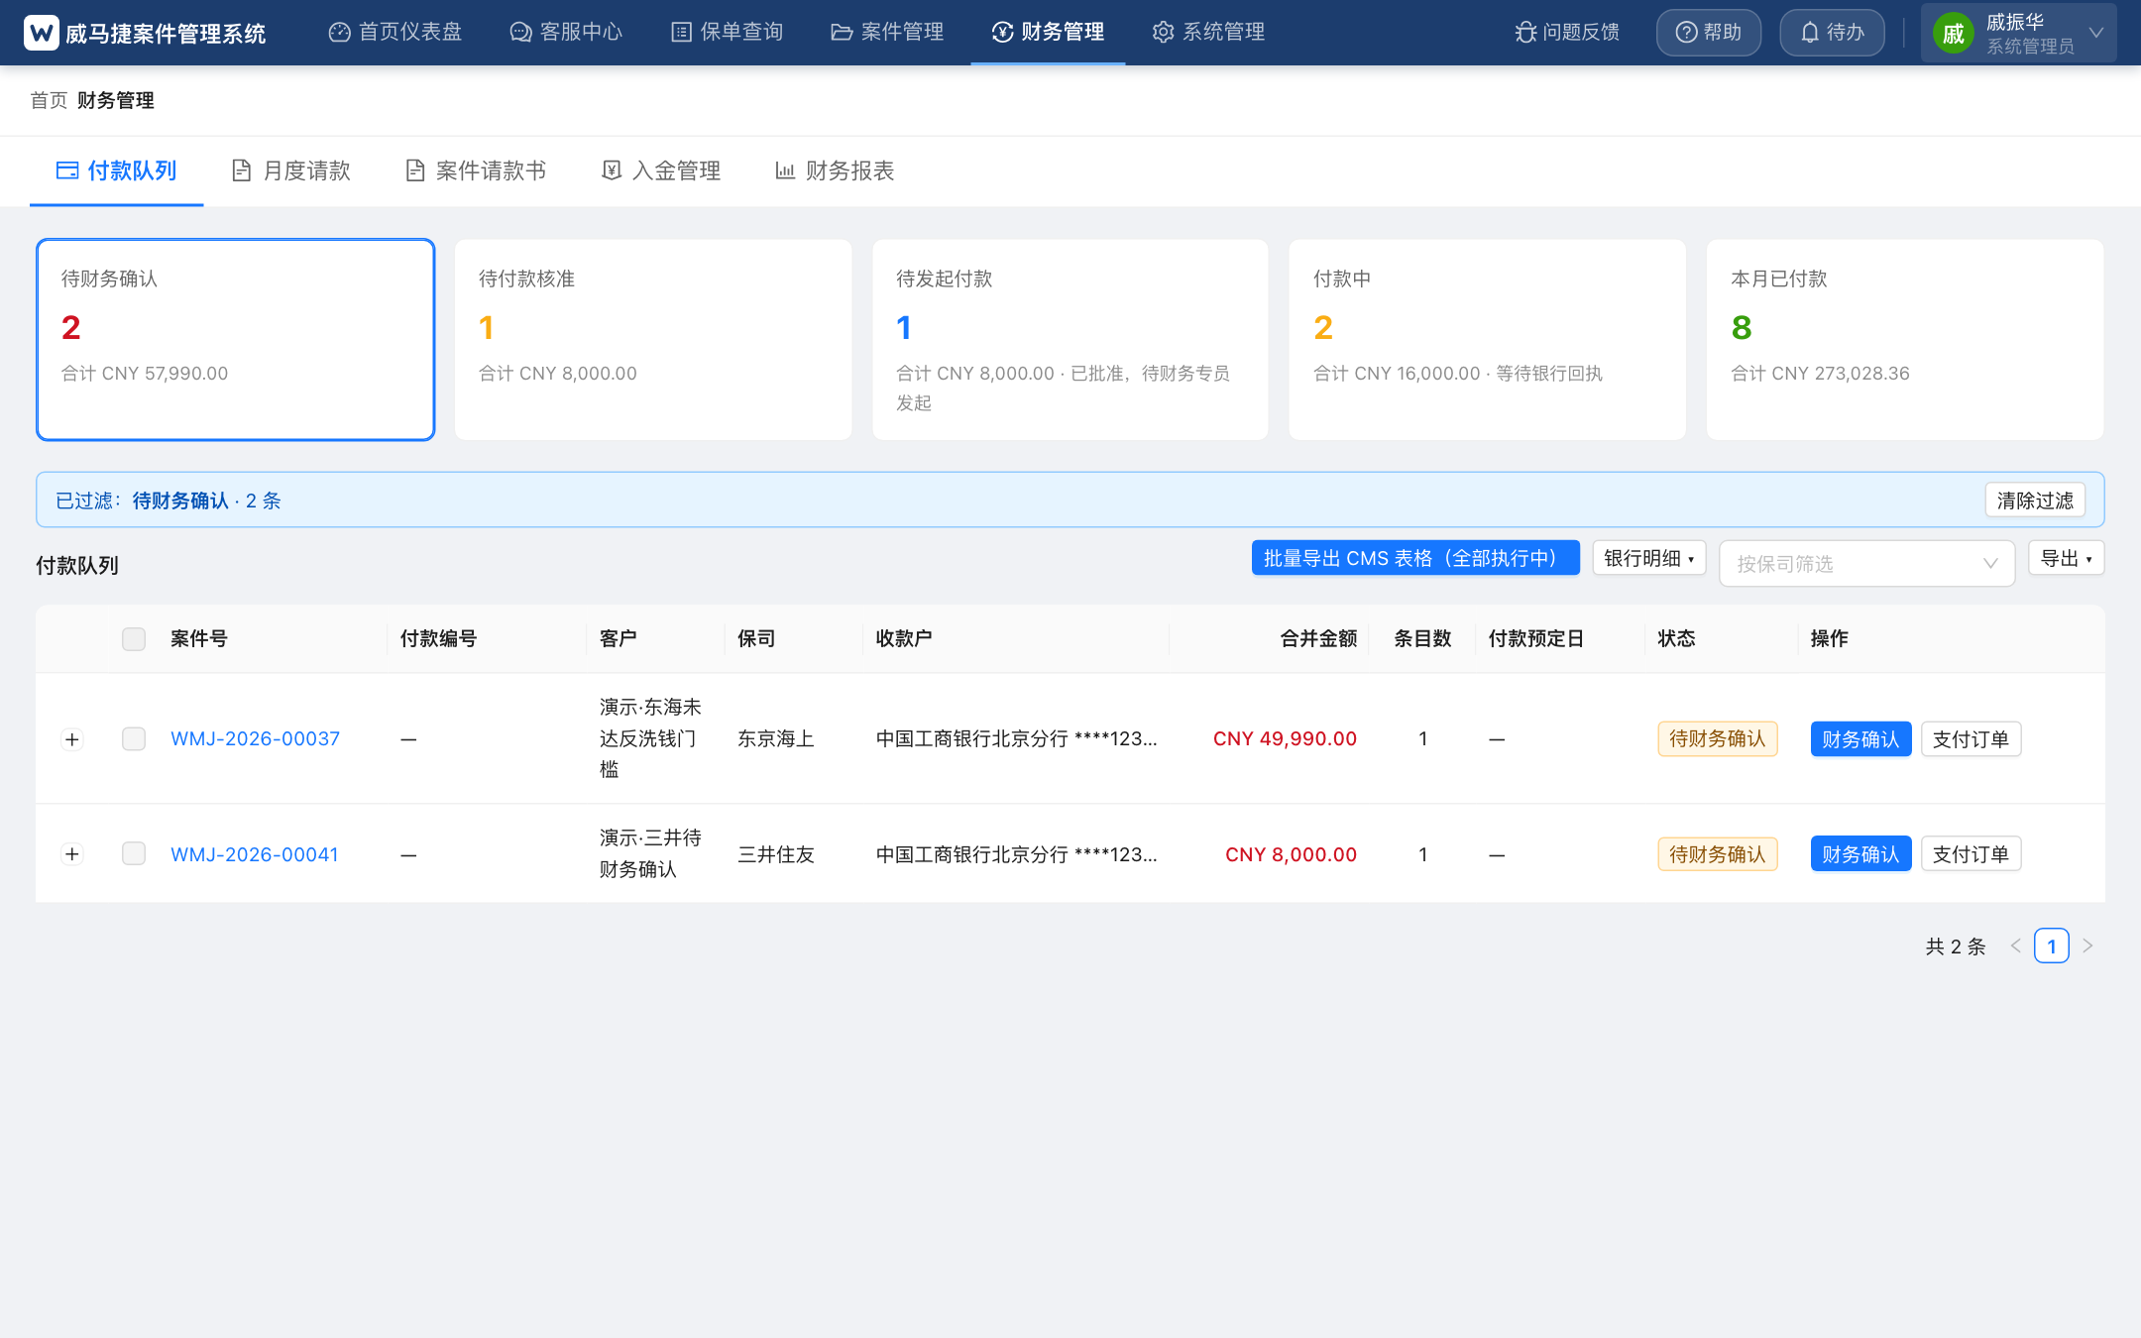
Task: Open case link WMJ-2026-00041
Action: pos(255,854)
